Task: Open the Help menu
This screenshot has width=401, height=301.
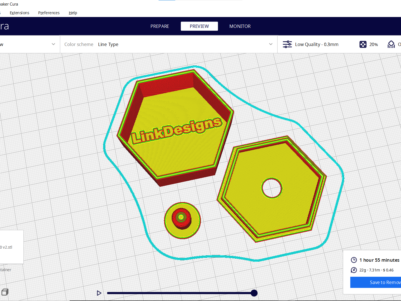Action: pyautogui.click(x=73, y=13)
